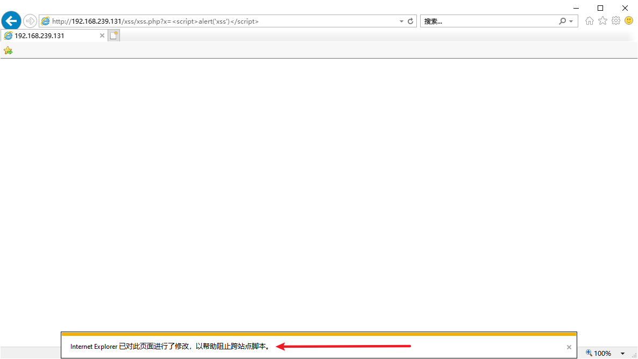This screenshot has width=638, height=359.
Task: Click the Add to Favorites bar icon
Action: [x=8, y=51]
